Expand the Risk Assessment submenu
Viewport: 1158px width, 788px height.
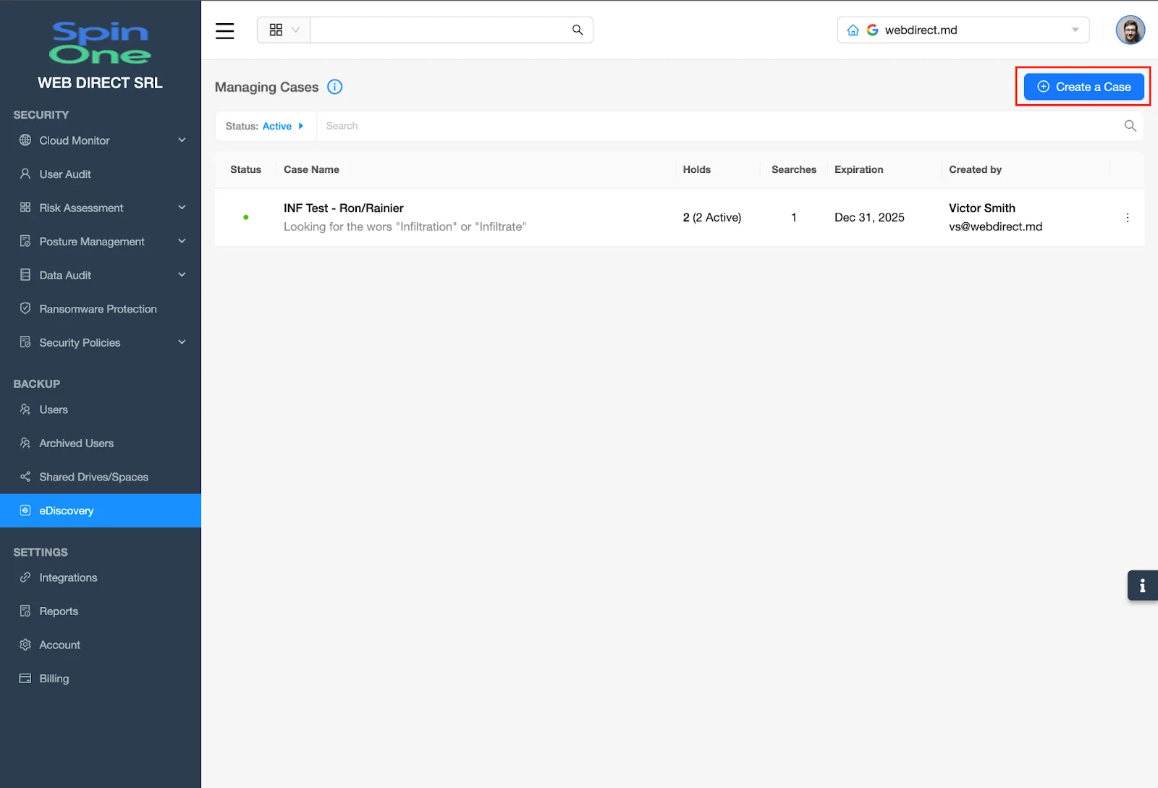(x=182, y=208)
